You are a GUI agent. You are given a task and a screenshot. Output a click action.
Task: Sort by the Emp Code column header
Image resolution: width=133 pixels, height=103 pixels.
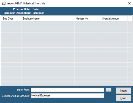(11, 18)
